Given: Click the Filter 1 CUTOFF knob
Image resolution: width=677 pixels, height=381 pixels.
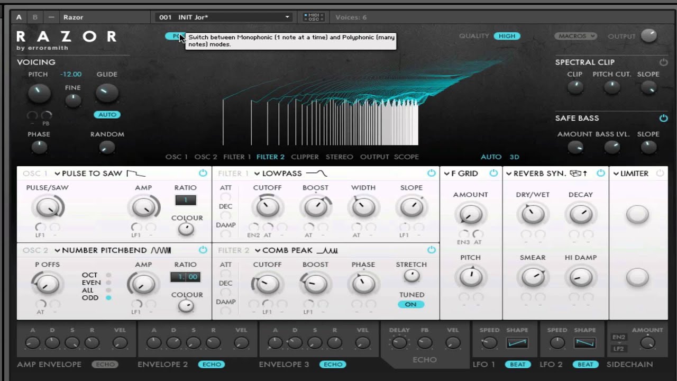Looking at the screenshot, I should 267,207.
